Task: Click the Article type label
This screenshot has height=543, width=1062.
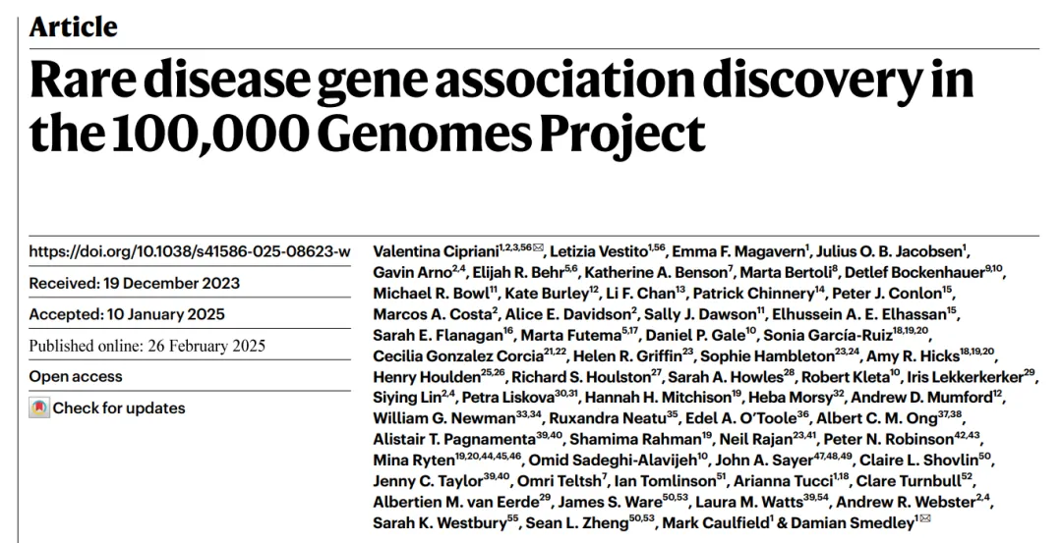Action: [74, 27]
